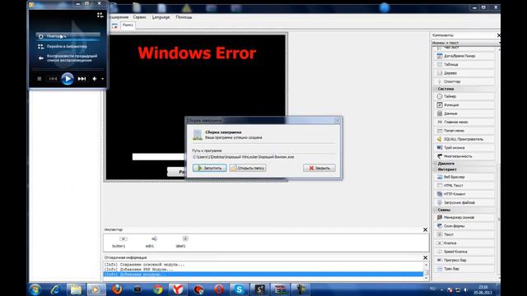Click the white edit field on the form
The width and height of the screenshot is (527, 296).
(158, 157)
